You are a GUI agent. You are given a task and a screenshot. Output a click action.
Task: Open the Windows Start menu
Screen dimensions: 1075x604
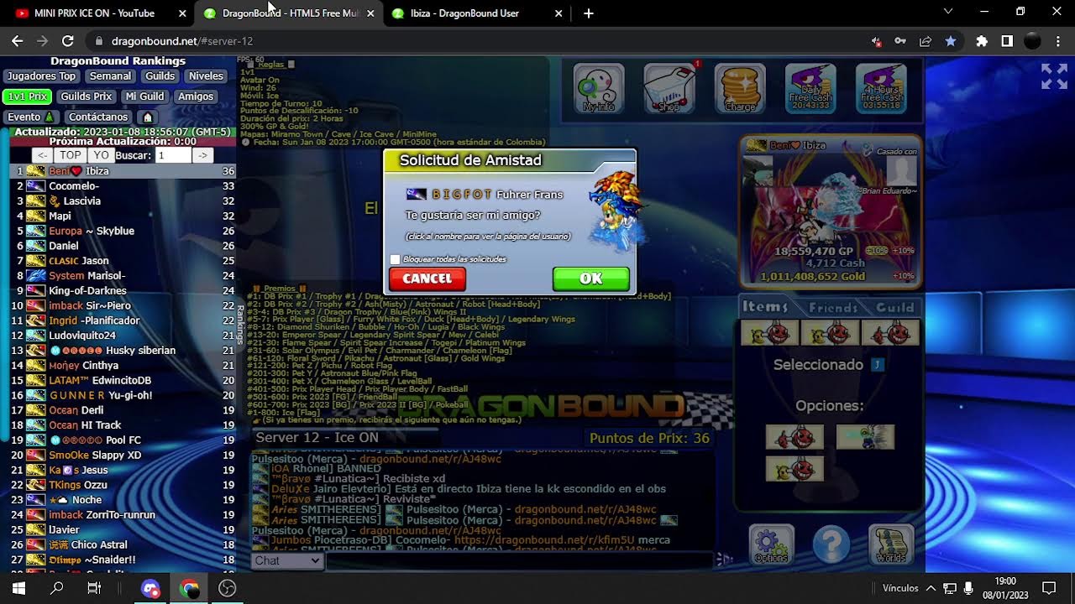click(18, 588)
